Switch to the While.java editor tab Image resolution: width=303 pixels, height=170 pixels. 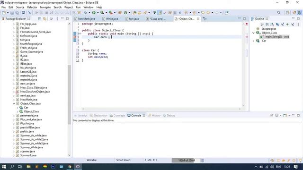pyautogui.click(x=110, y=19)
